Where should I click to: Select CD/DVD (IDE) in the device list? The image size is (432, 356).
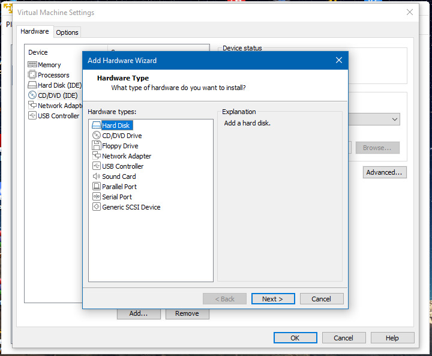pos(53,95)
